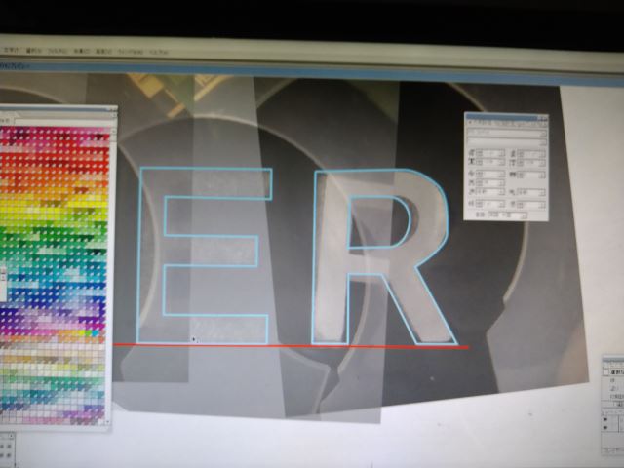Pick a bright yellow swatch in Swatches panel
This screenshot has height=468, width=624.
(x=39, y=207)
